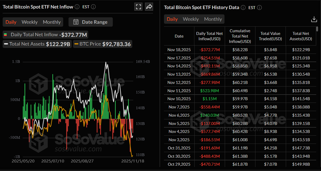Download the History Data table
321x171 pixels.
point(314,19)
